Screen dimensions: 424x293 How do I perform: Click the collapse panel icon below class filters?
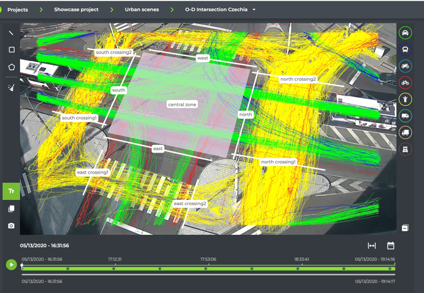[405, 228]
